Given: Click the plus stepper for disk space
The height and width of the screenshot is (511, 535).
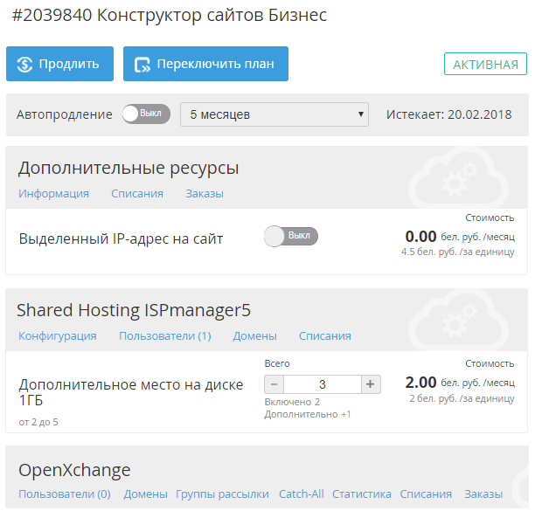Looking at the screenshot, I should pyautogui.click(x=371, y=384).
